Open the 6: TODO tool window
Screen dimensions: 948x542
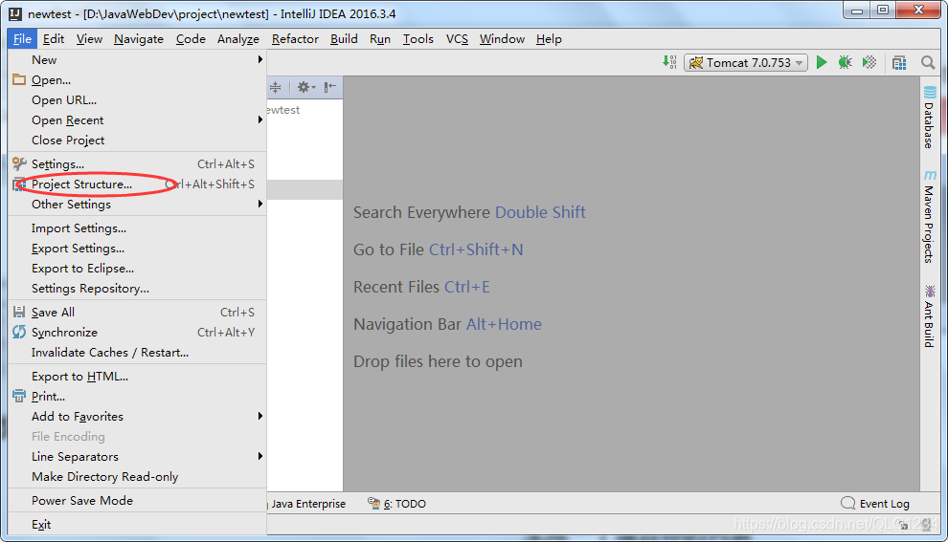pos(396,504)
